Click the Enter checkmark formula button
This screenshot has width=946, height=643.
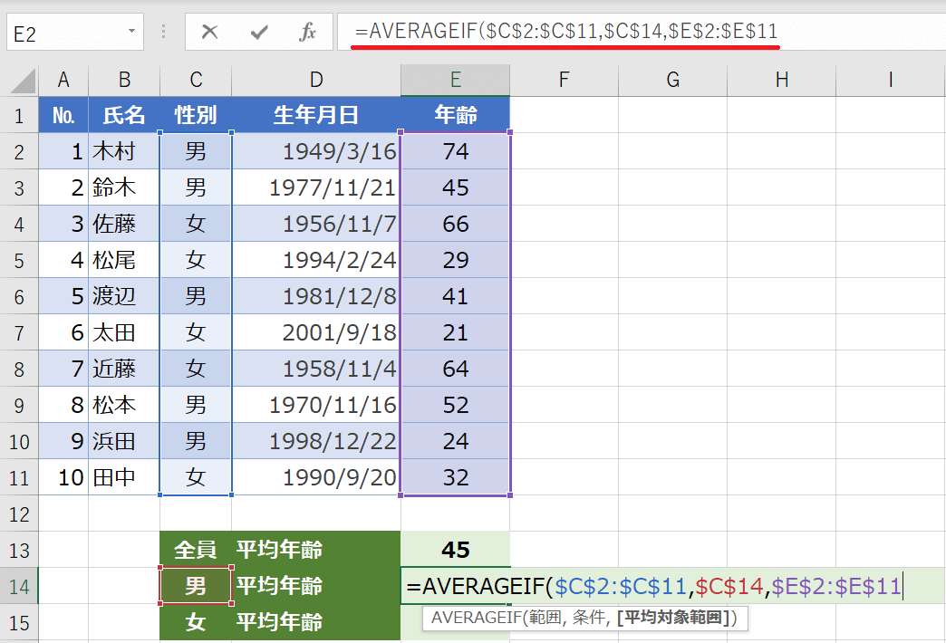pyautogui.click(x=259, y=33)
